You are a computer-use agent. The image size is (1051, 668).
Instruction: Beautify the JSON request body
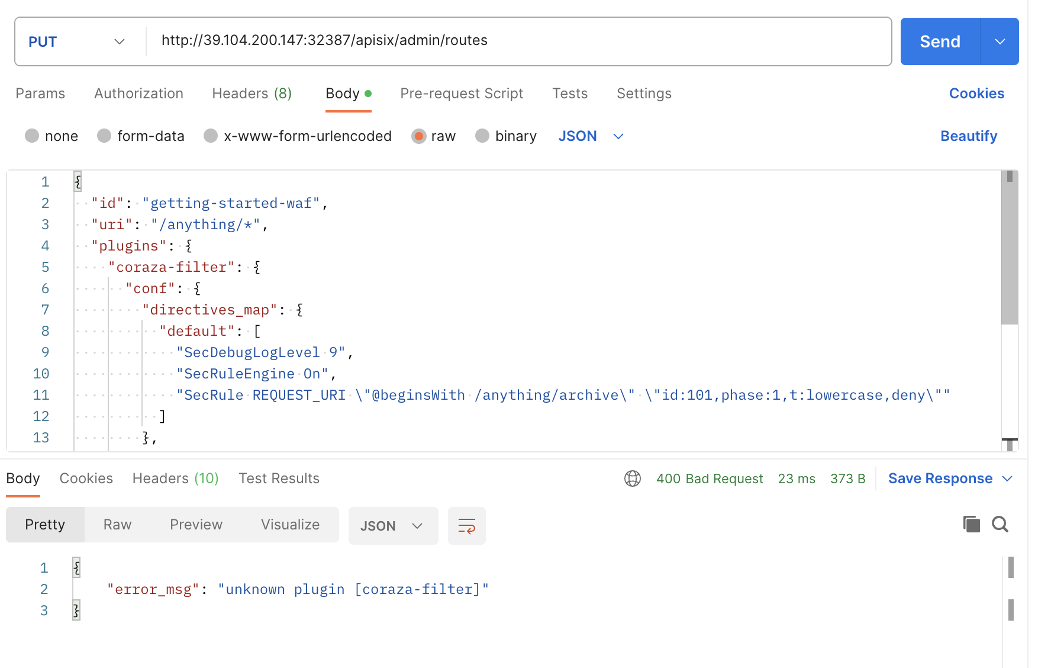[969, 136]
